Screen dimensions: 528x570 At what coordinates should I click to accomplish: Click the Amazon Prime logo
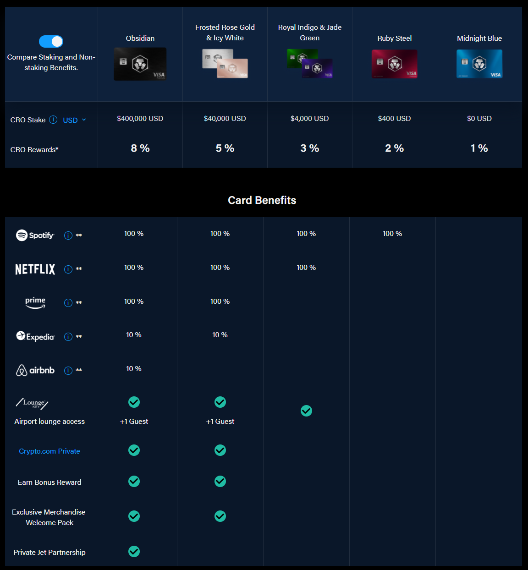tap(35, 303)
